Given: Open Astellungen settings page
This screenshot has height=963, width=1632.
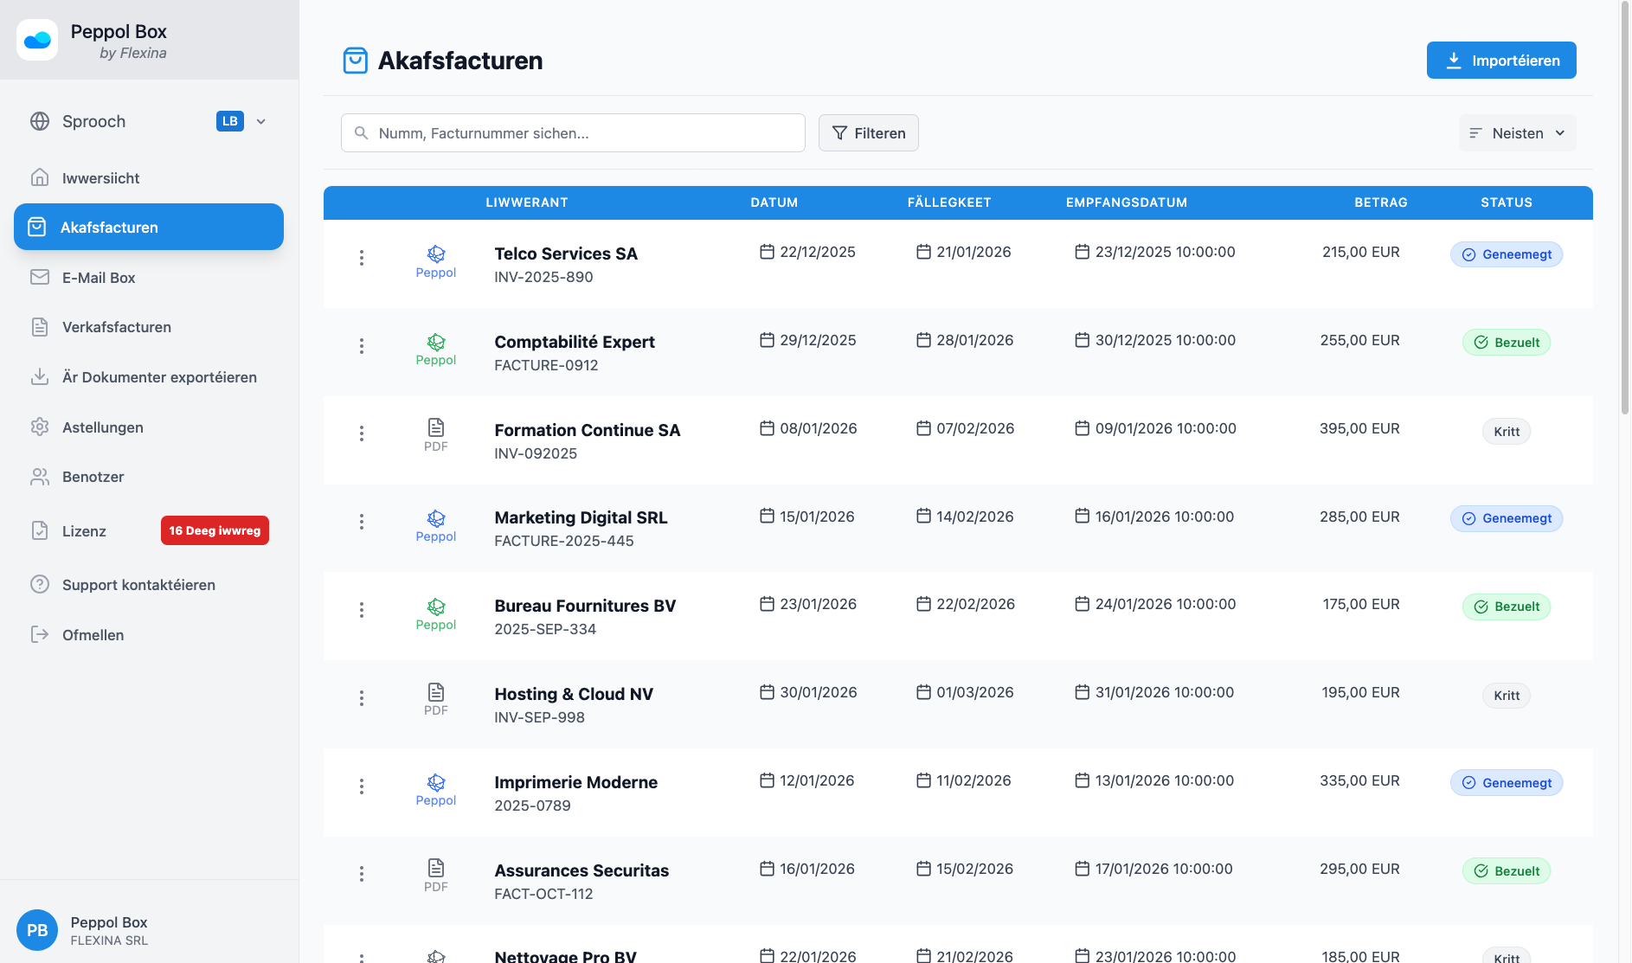Looking at the screenshot, I should tap(103, 427).
